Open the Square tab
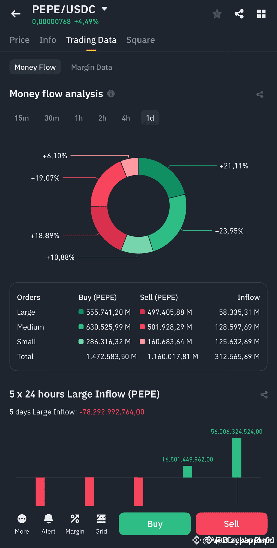Viewport: 277px width, 548px height. click(140, 40)
